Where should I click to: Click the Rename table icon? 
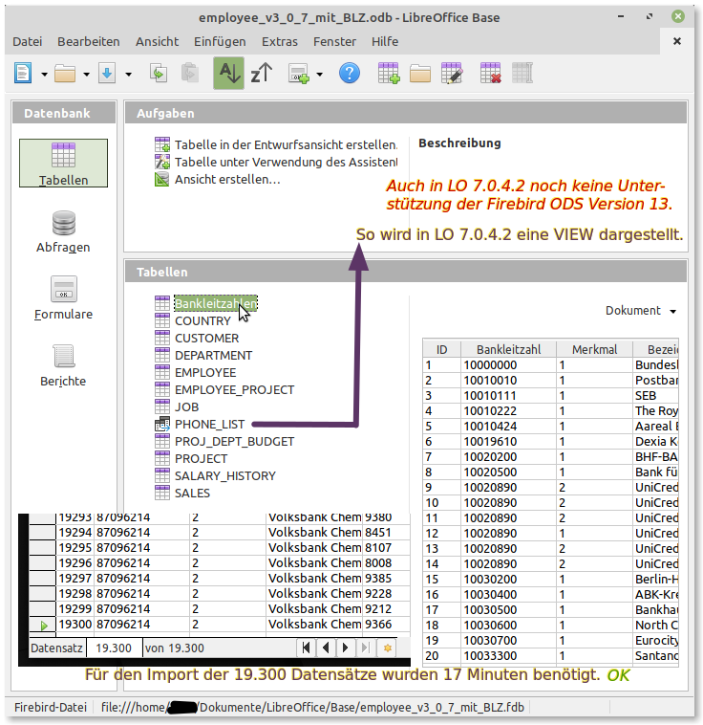tap(522, 73)
